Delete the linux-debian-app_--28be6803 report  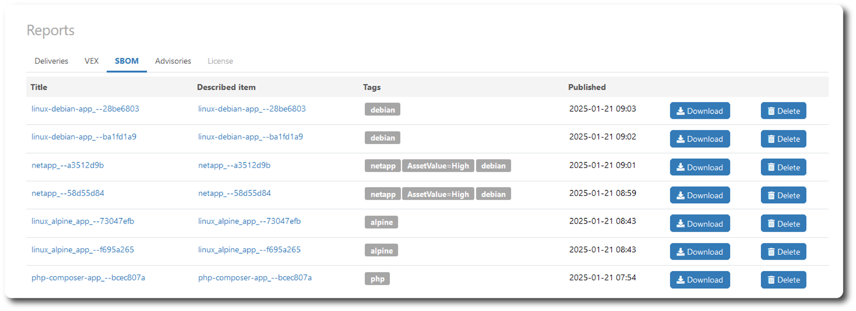(x=783, y=111)
